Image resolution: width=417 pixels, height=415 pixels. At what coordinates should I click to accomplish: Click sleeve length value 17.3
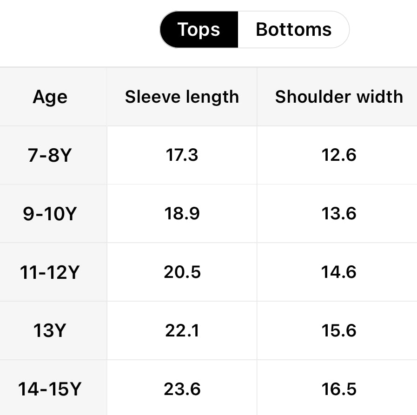point(182,155)
